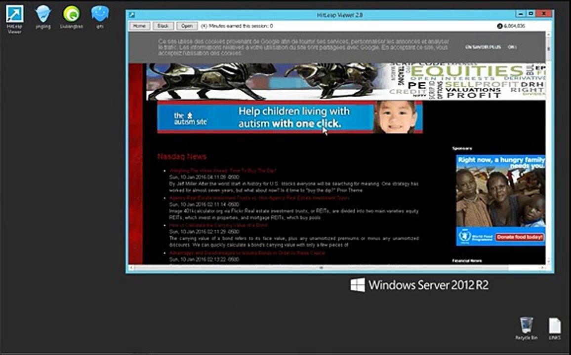Screen dimensions: 571x355
Task: Click the EQUITIES word cloud image
Action: pos(467,81)
